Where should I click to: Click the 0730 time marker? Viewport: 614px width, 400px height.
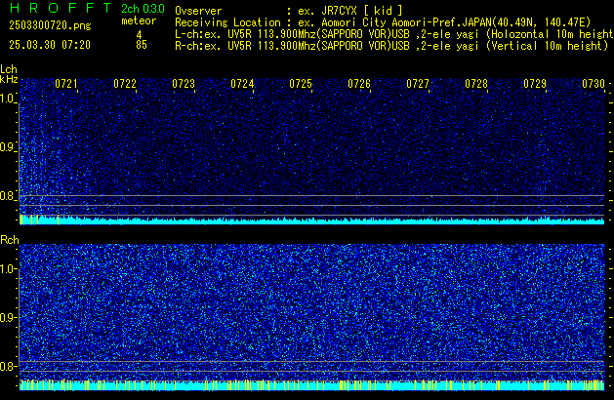594,84
